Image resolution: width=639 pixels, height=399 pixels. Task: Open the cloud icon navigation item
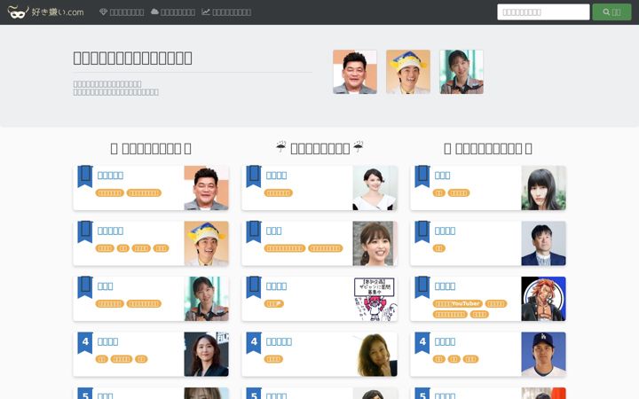(x=173, y=12)
